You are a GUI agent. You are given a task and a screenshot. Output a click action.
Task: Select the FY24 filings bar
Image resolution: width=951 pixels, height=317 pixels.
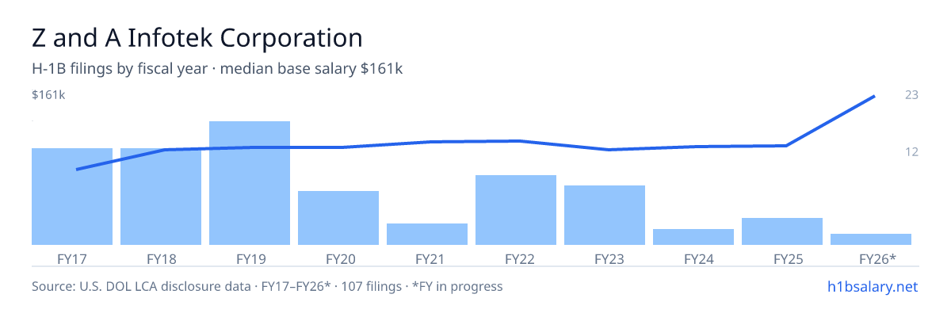[693, 237]
